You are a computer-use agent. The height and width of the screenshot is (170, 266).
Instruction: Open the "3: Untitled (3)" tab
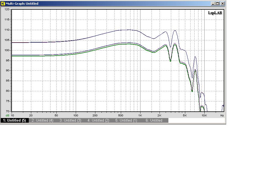tap(71, 121)
